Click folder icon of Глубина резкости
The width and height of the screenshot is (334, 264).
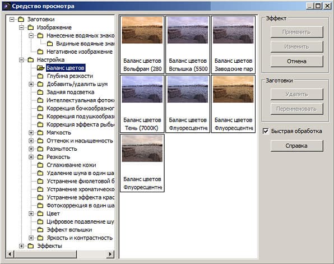(x=40, y=76)
